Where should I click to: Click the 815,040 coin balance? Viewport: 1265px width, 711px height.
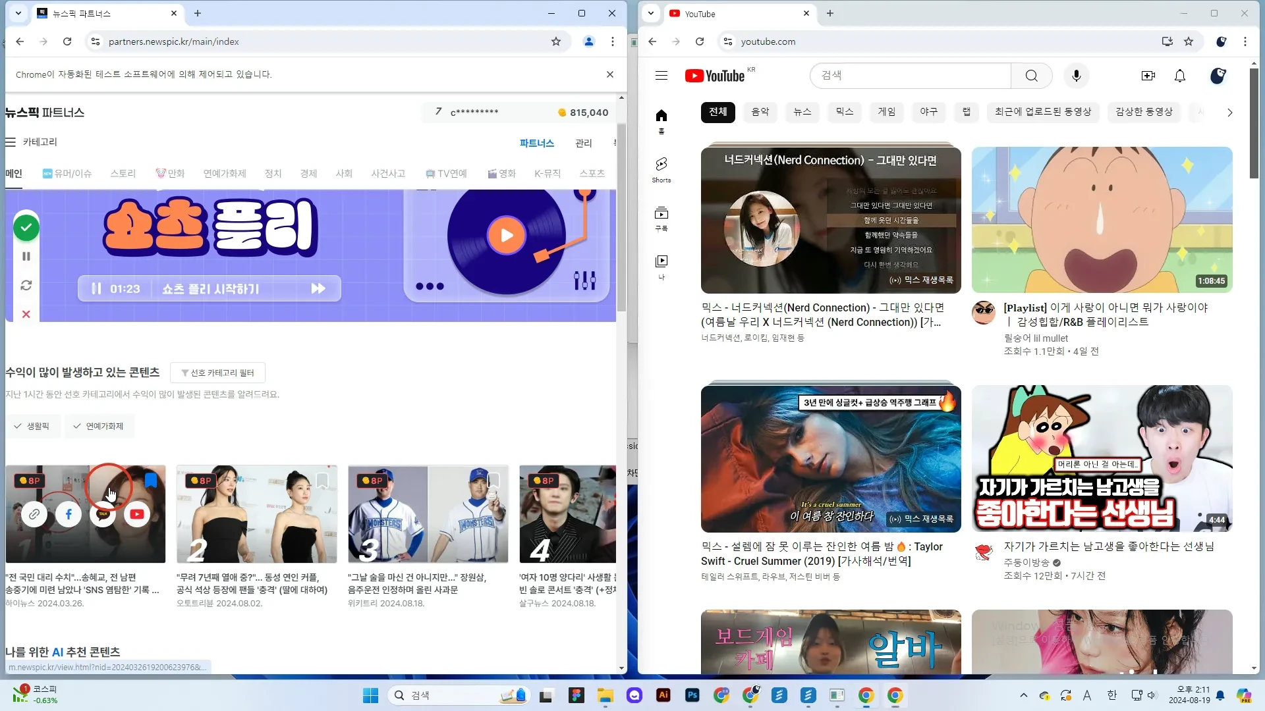[583, 113]
